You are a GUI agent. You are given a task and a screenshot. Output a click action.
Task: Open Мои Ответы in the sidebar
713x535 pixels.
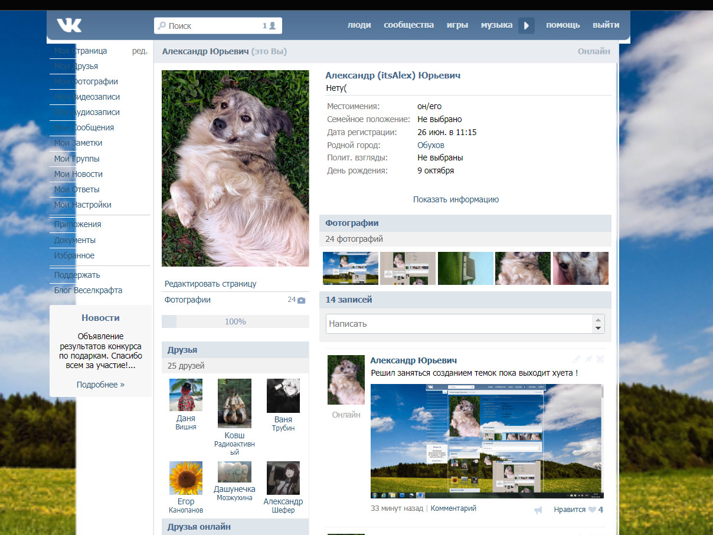click(x=77, y=189)
